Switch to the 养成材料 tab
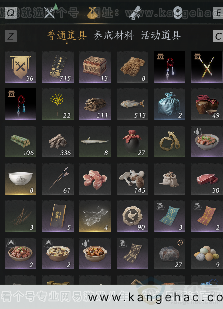The image size is (223, 309). pos(114,36)
